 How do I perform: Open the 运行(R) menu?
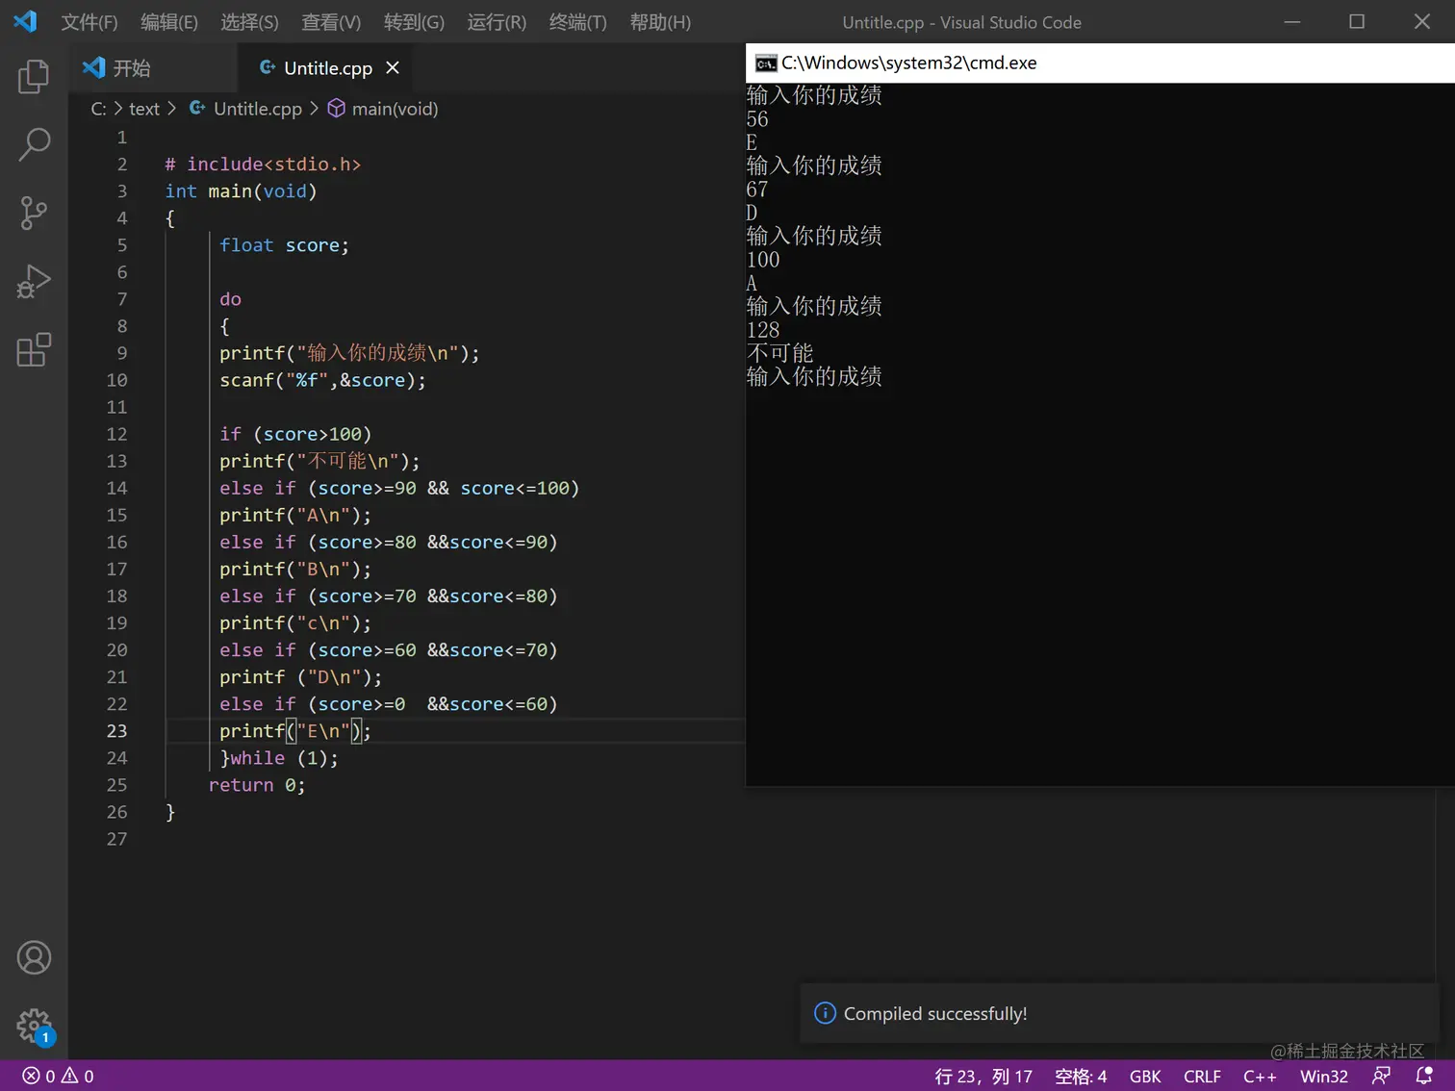(497, 22)
